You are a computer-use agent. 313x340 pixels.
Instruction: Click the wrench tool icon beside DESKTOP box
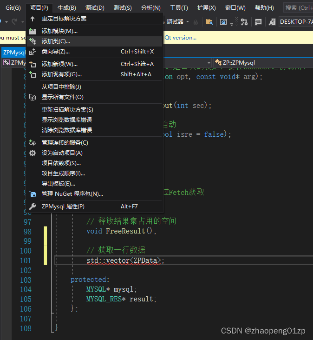[272, 22]
